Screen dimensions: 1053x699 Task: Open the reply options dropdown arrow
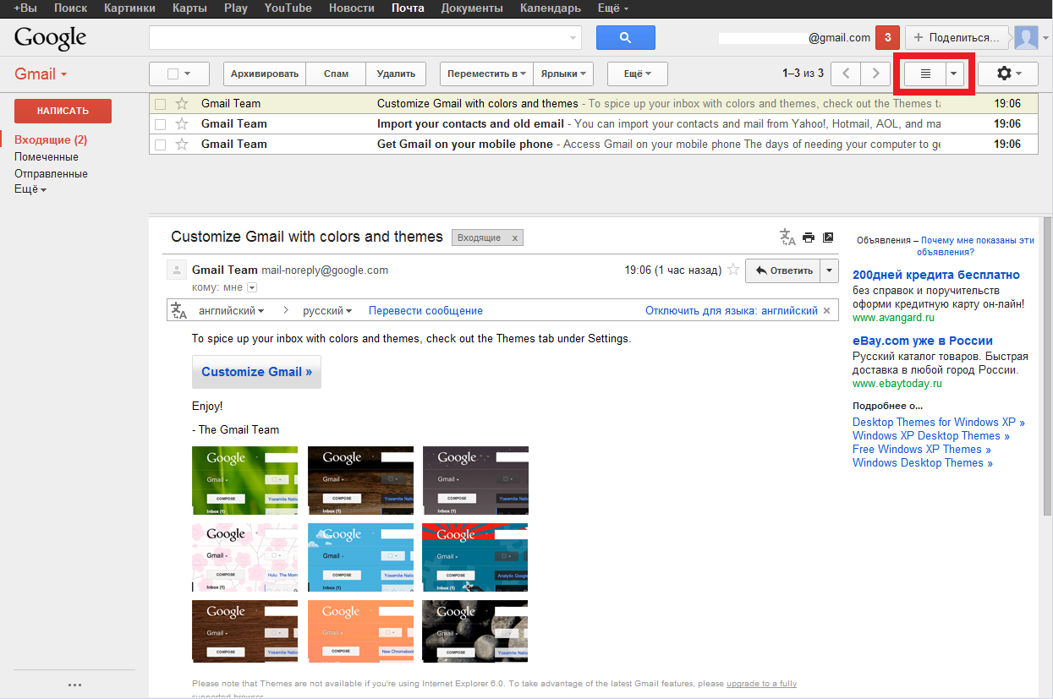[x=830, y=270]
